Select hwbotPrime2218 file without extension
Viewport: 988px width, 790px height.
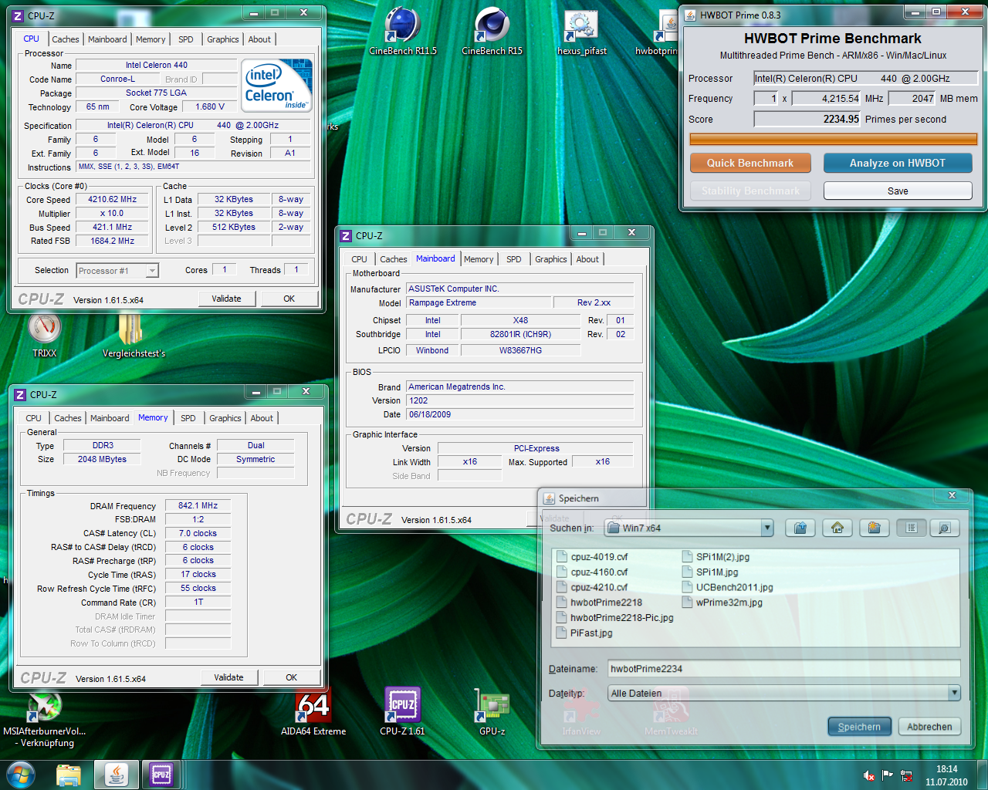pyautogui.click(x=599, y=603)
